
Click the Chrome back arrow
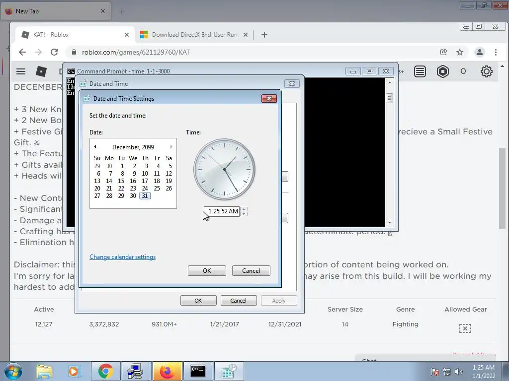tap(22, 52)
